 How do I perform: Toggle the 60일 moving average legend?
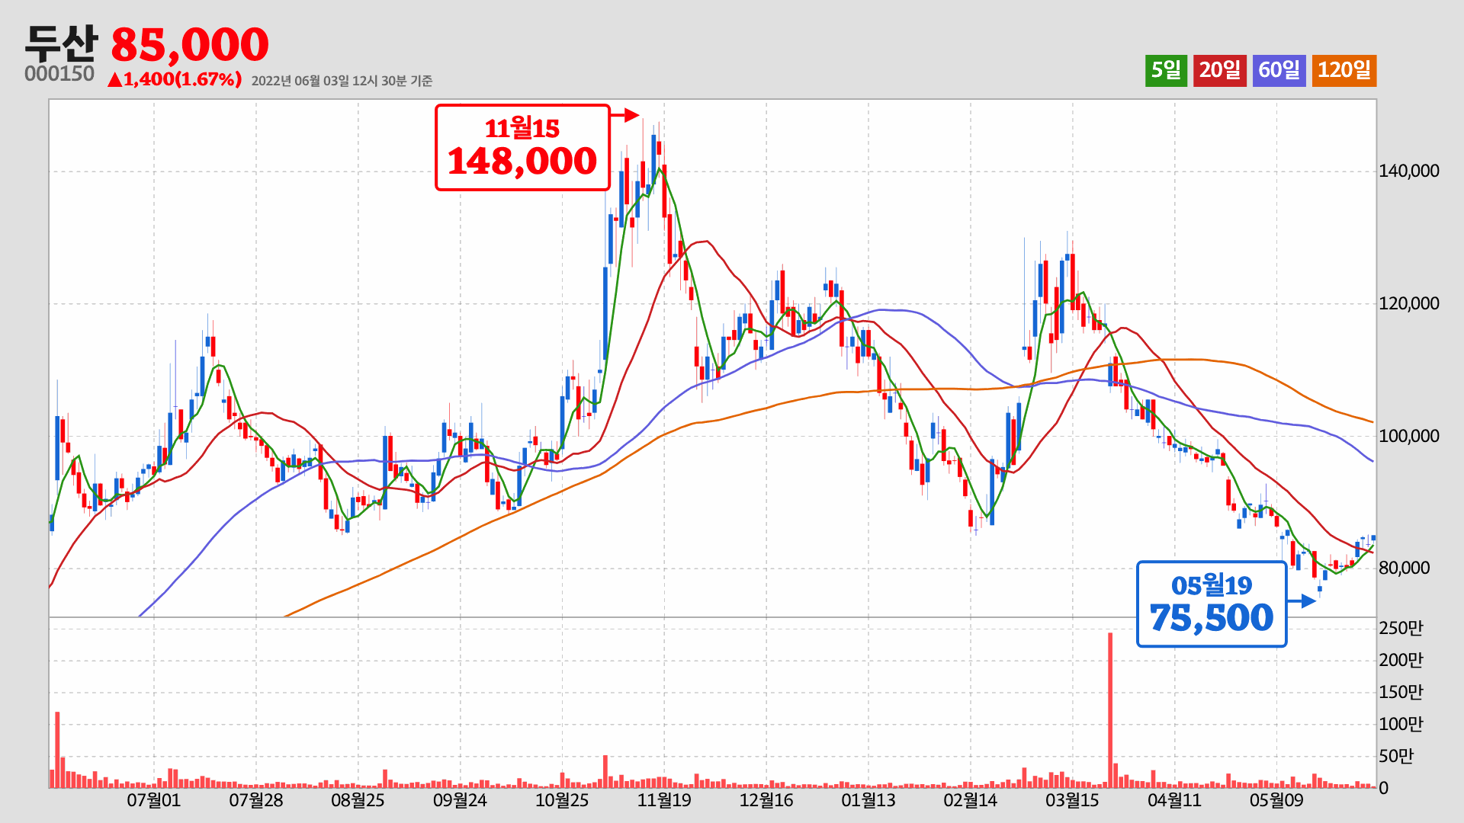1279,70
